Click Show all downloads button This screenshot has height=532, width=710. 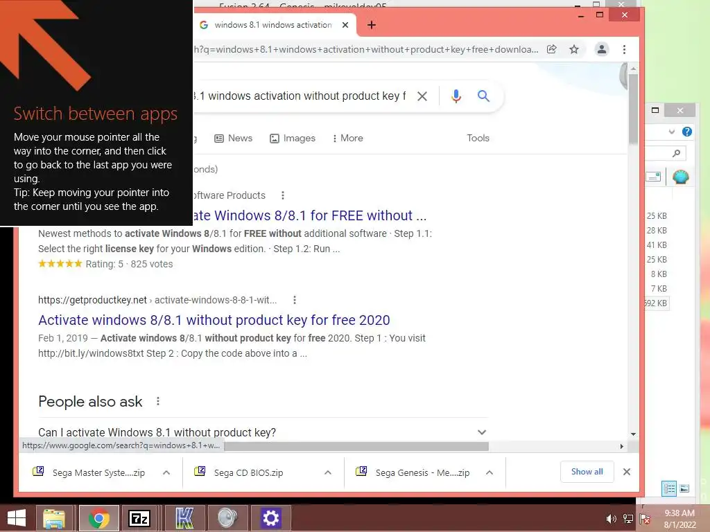coord(587,472)
